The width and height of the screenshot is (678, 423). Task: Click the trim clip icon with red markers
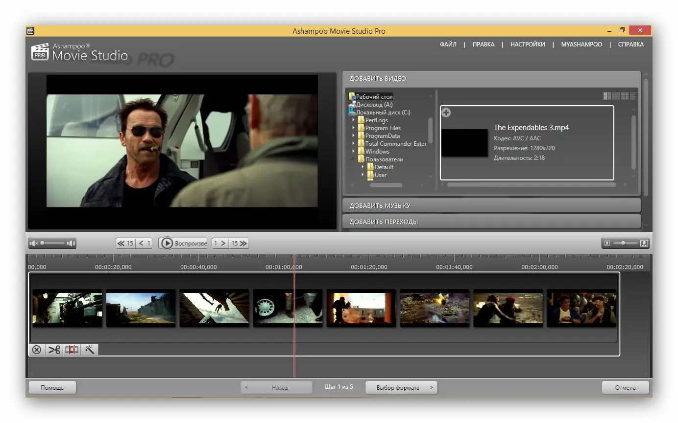coord(72,350)
